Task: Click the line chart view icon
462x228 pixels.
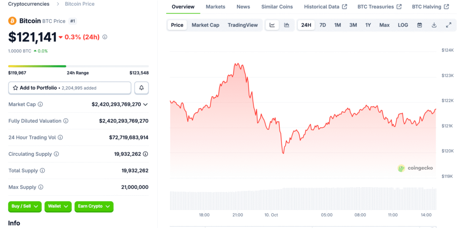Action: [272, 25]
